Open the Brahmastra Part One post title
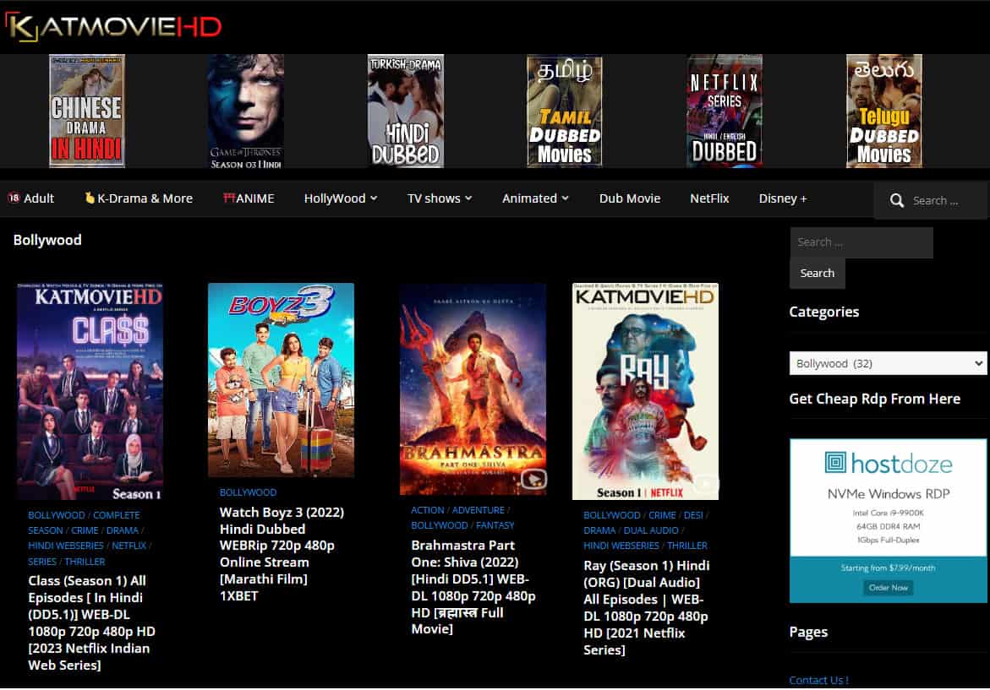Image resolution: width=990 pixels, height=690 pixels. coord(473,587)
